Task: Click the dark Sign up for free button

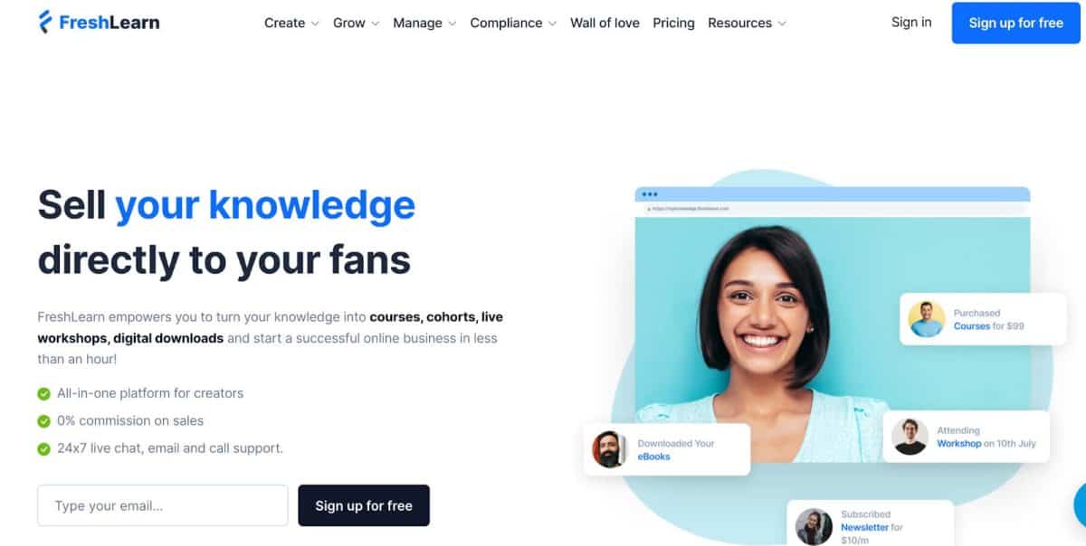Action: (x=364, y=505)
